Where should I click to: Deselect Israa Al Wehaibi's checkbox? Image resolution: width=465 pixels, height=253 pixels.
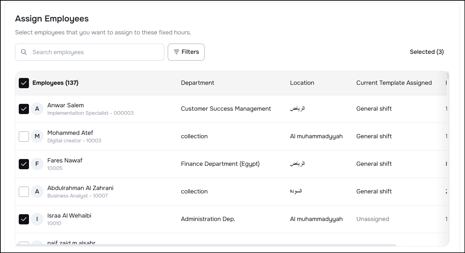(x=24, y=219)
